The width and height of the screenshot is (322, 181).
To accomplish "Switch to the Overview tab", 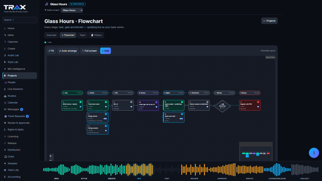I will [51, 35].
